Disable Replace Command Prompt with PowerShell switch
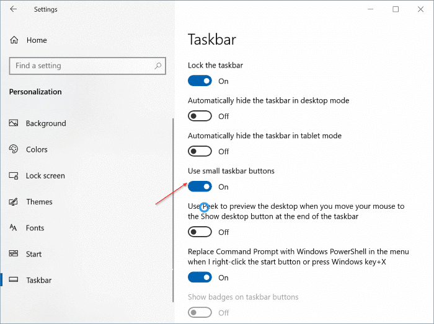The width and height of the screenshot is (434, 324). tap(200, 278)
